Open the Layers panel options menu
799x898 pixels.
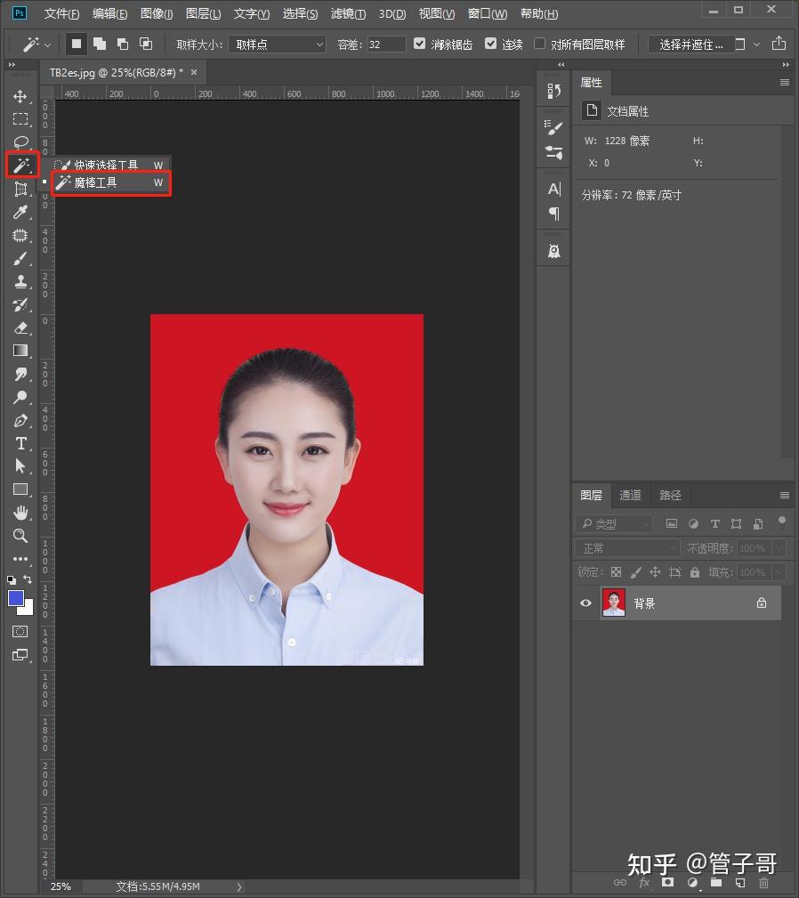point(785,495)
